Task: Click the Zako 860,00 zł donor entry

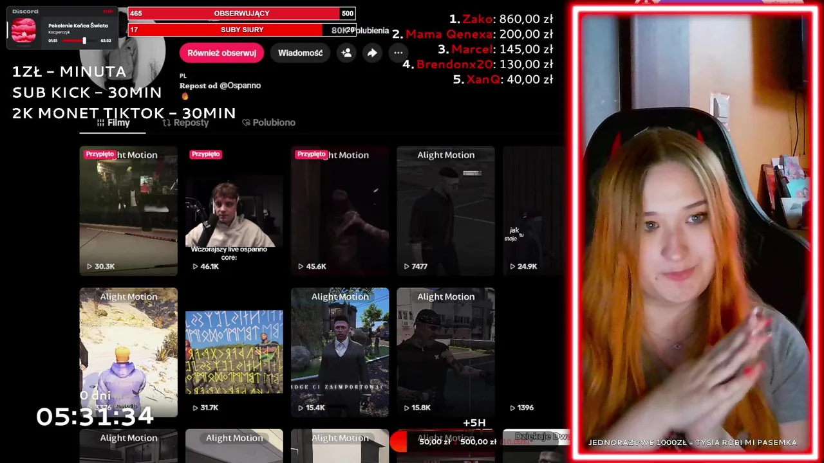Action: 501,19
